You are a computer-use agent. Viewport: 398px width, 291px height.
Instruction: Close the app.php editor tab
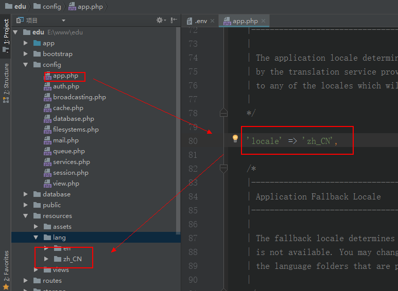(x=264, y=21)
